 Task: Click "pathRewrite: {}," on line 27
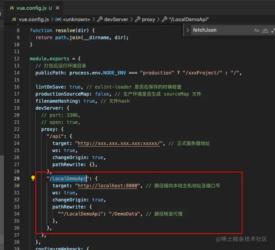[x=75, y=165]
